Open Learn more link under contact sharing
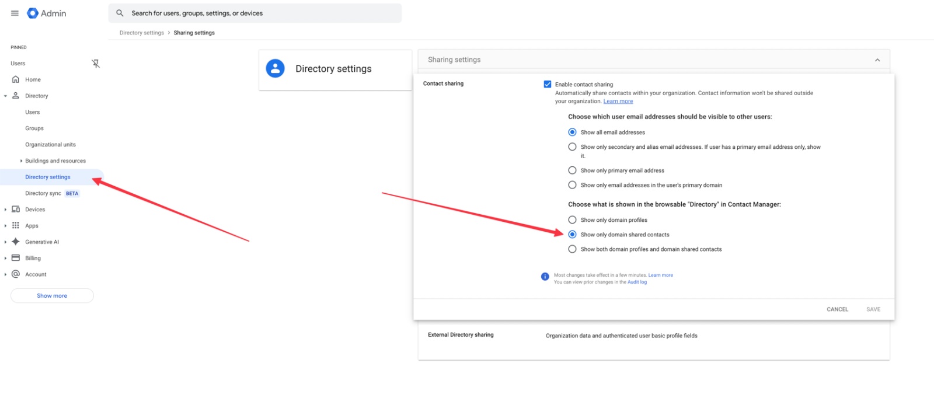Image resolution: width=934 pixels, height=408 pixels. pyautogui.click(x=618, y=101)
